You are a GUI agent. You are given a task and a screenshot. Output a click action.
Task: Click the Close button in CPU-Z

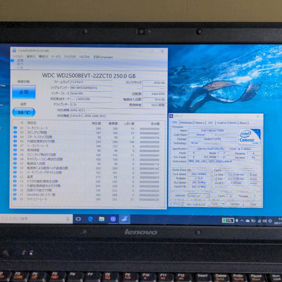[x=253, y=204]
